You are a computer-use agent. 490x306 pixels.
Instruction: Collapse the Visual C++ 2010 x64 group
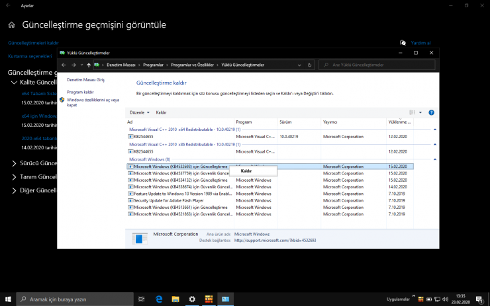pyautogui.click(x=434, y=130)
